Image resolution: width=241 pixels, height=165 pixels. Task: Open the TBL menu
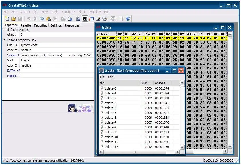coord(36,12)
